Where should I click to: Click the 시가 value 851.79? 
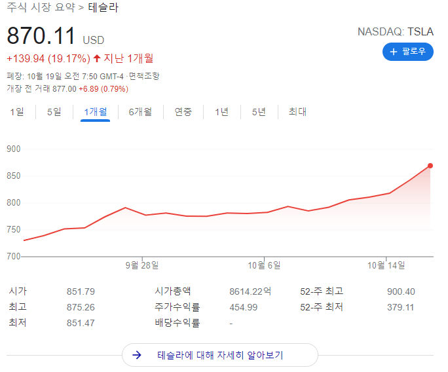[x=81, y=291]
